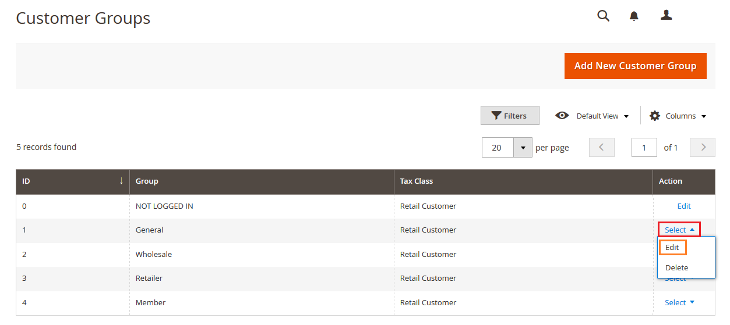Click the gear icon beside Columns
This screenshot has width=730, height=325.
[655, 116]
